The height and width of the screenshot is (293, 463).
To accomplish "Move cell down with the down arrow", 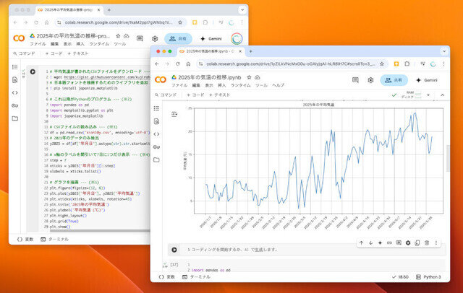I will [x=370, y=243].
